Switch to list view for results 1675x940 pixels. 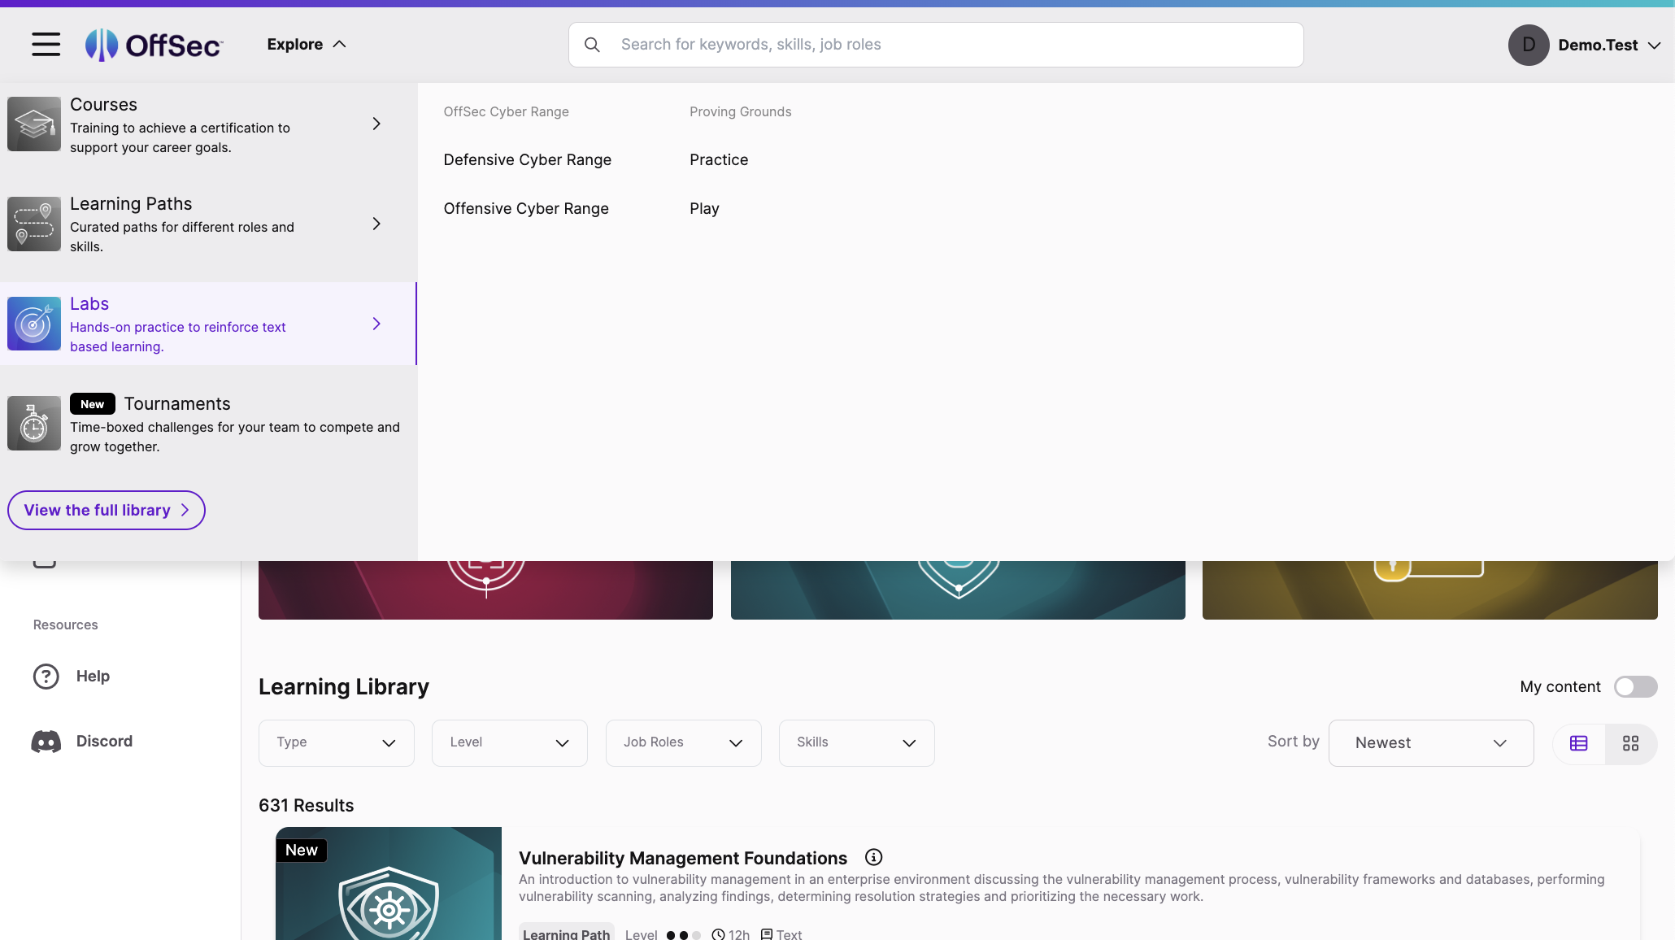(1579, 742)
